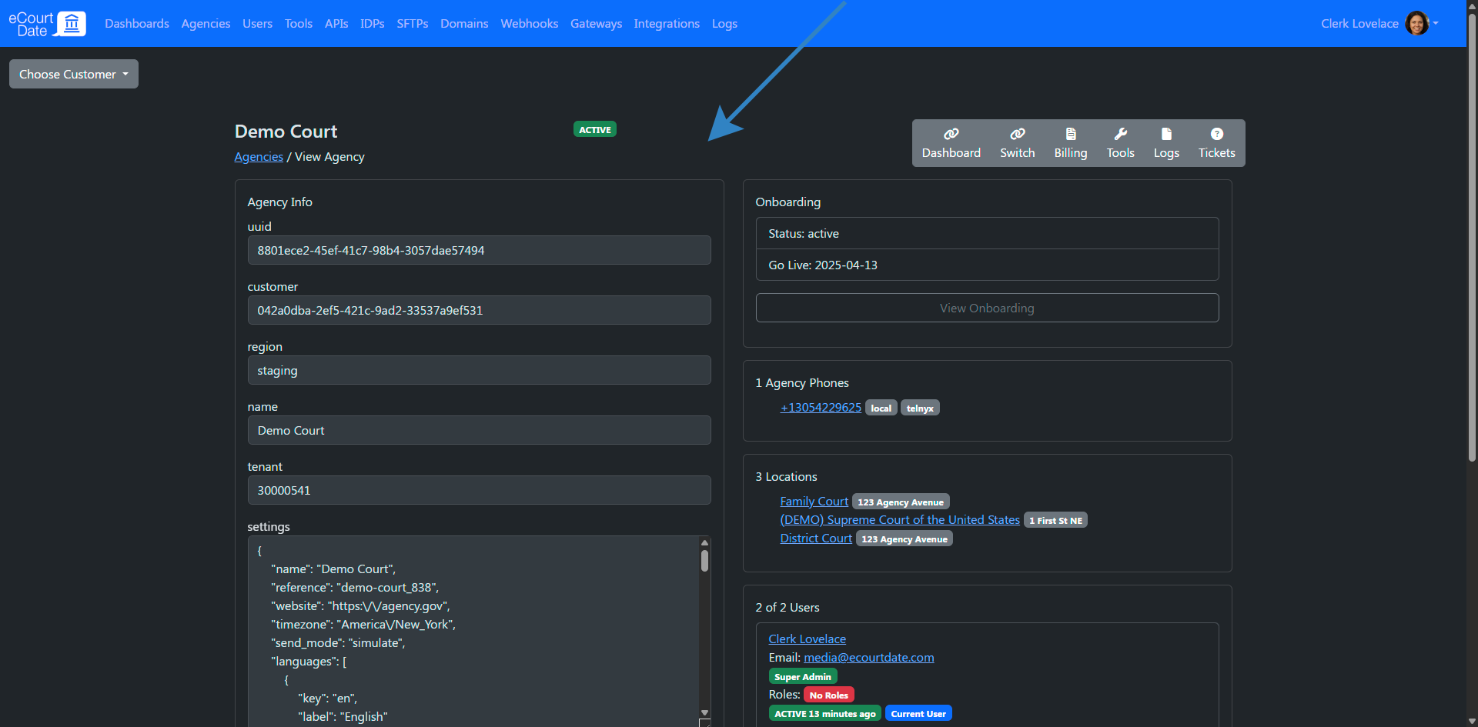Go to Agencies in top navigation
1478x727 pixels.
tap(206, 24)
